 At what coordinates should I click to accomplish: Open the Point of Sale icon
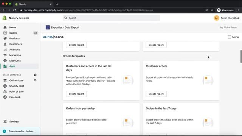pos(5,91)
